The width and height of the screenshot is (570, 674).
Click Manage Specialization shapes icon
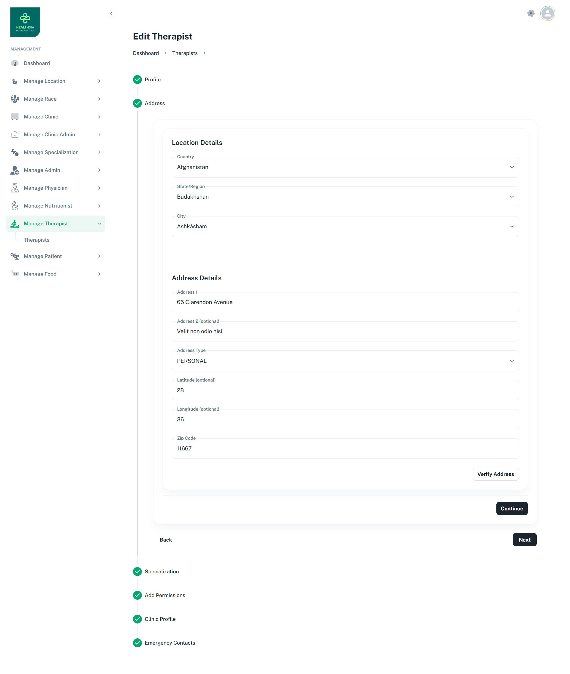15,152
